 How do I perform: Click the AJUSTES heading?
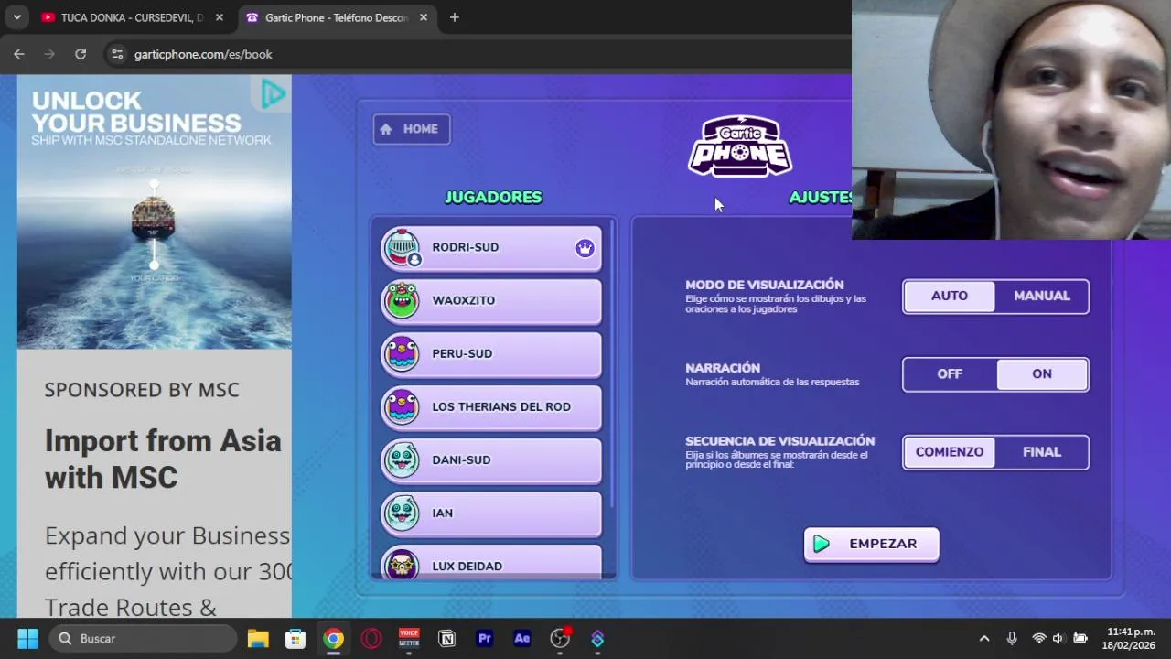coord(821,197)
